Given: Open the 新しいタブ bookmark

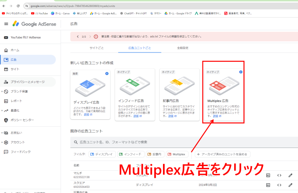Looking at the screenshot, I should coord(80,13).
